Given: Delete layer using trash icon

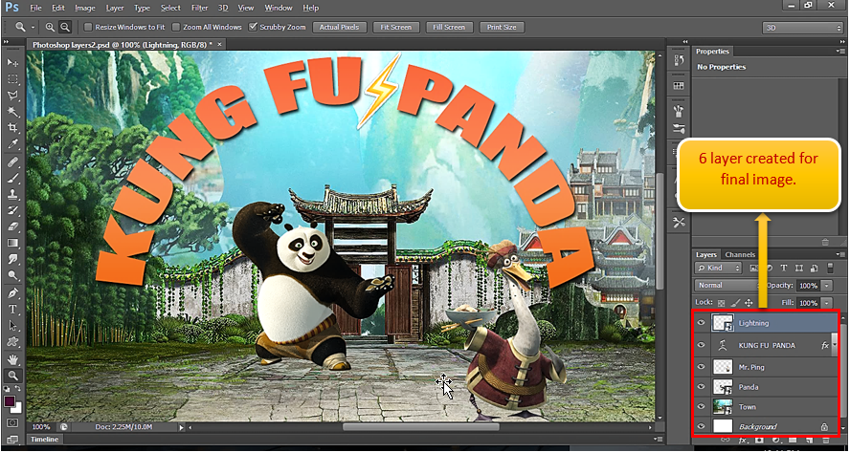Looking at the screenshot, I should click(826, 441).
